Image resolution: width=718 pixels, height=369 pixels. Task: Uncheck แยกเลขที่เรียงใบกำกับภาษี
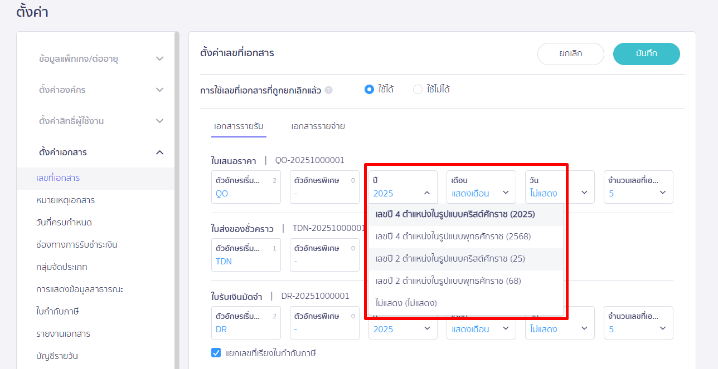tap(216, 352)
